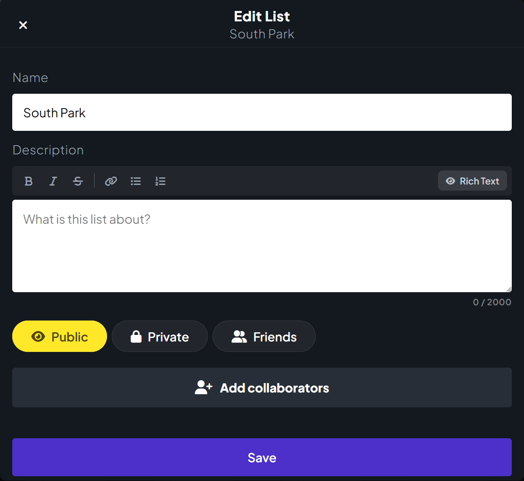The width and height of the screenshot is (524, 481).
Task: Focus the Name field containing South Park
Action: [x=262, y=112]
